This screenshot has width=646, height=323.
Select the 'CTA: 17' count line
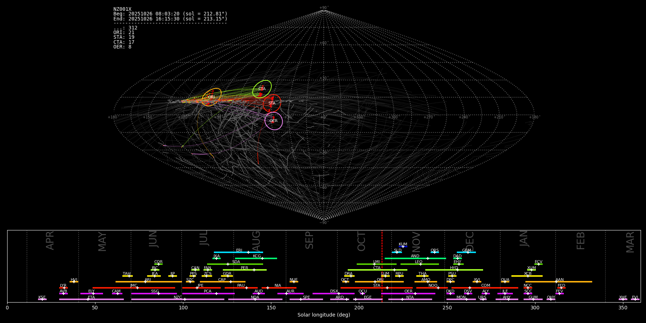click(124, 42)
